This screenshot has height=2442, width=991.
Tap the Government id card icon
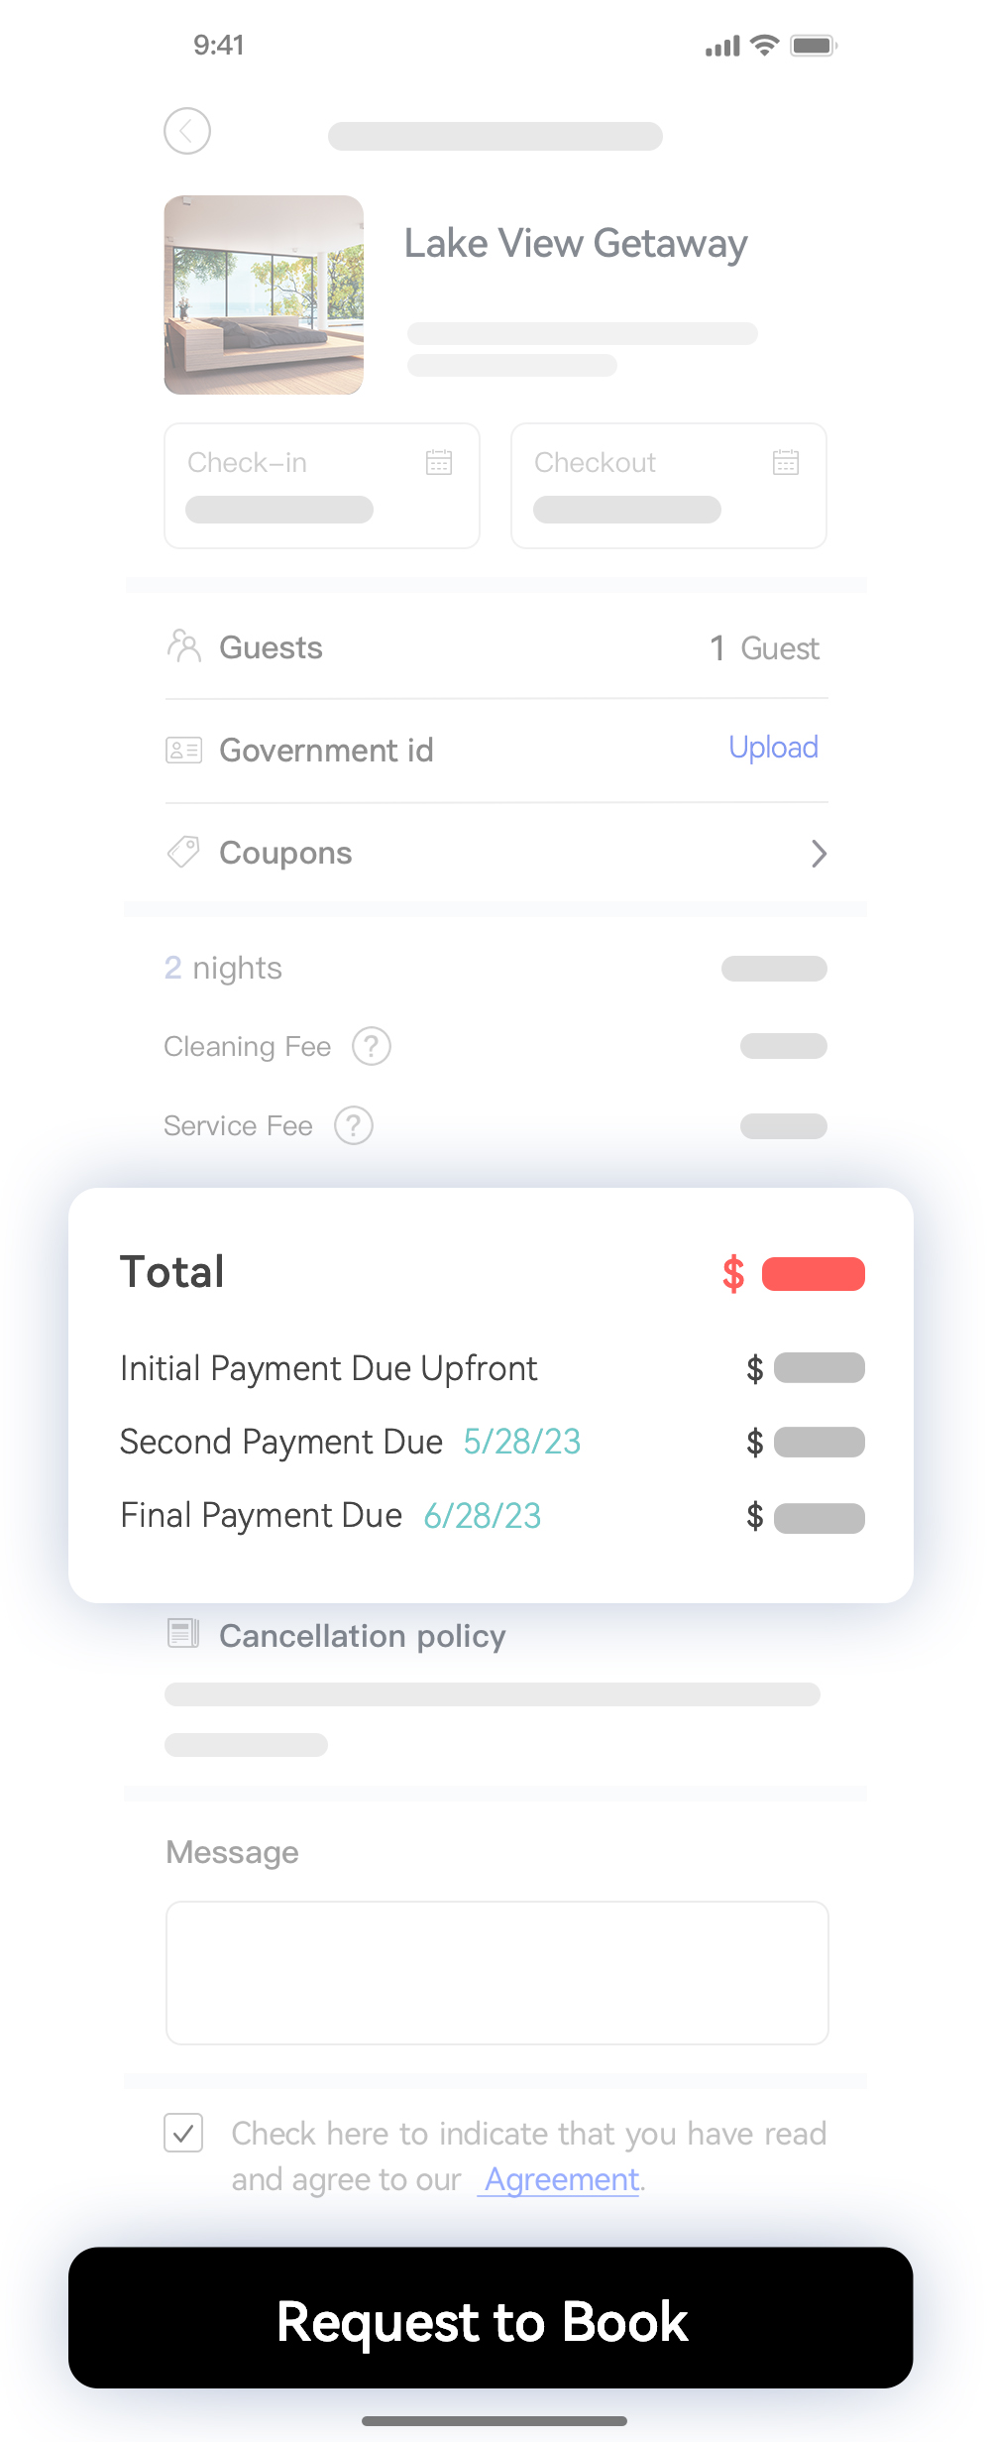[184, 750]
